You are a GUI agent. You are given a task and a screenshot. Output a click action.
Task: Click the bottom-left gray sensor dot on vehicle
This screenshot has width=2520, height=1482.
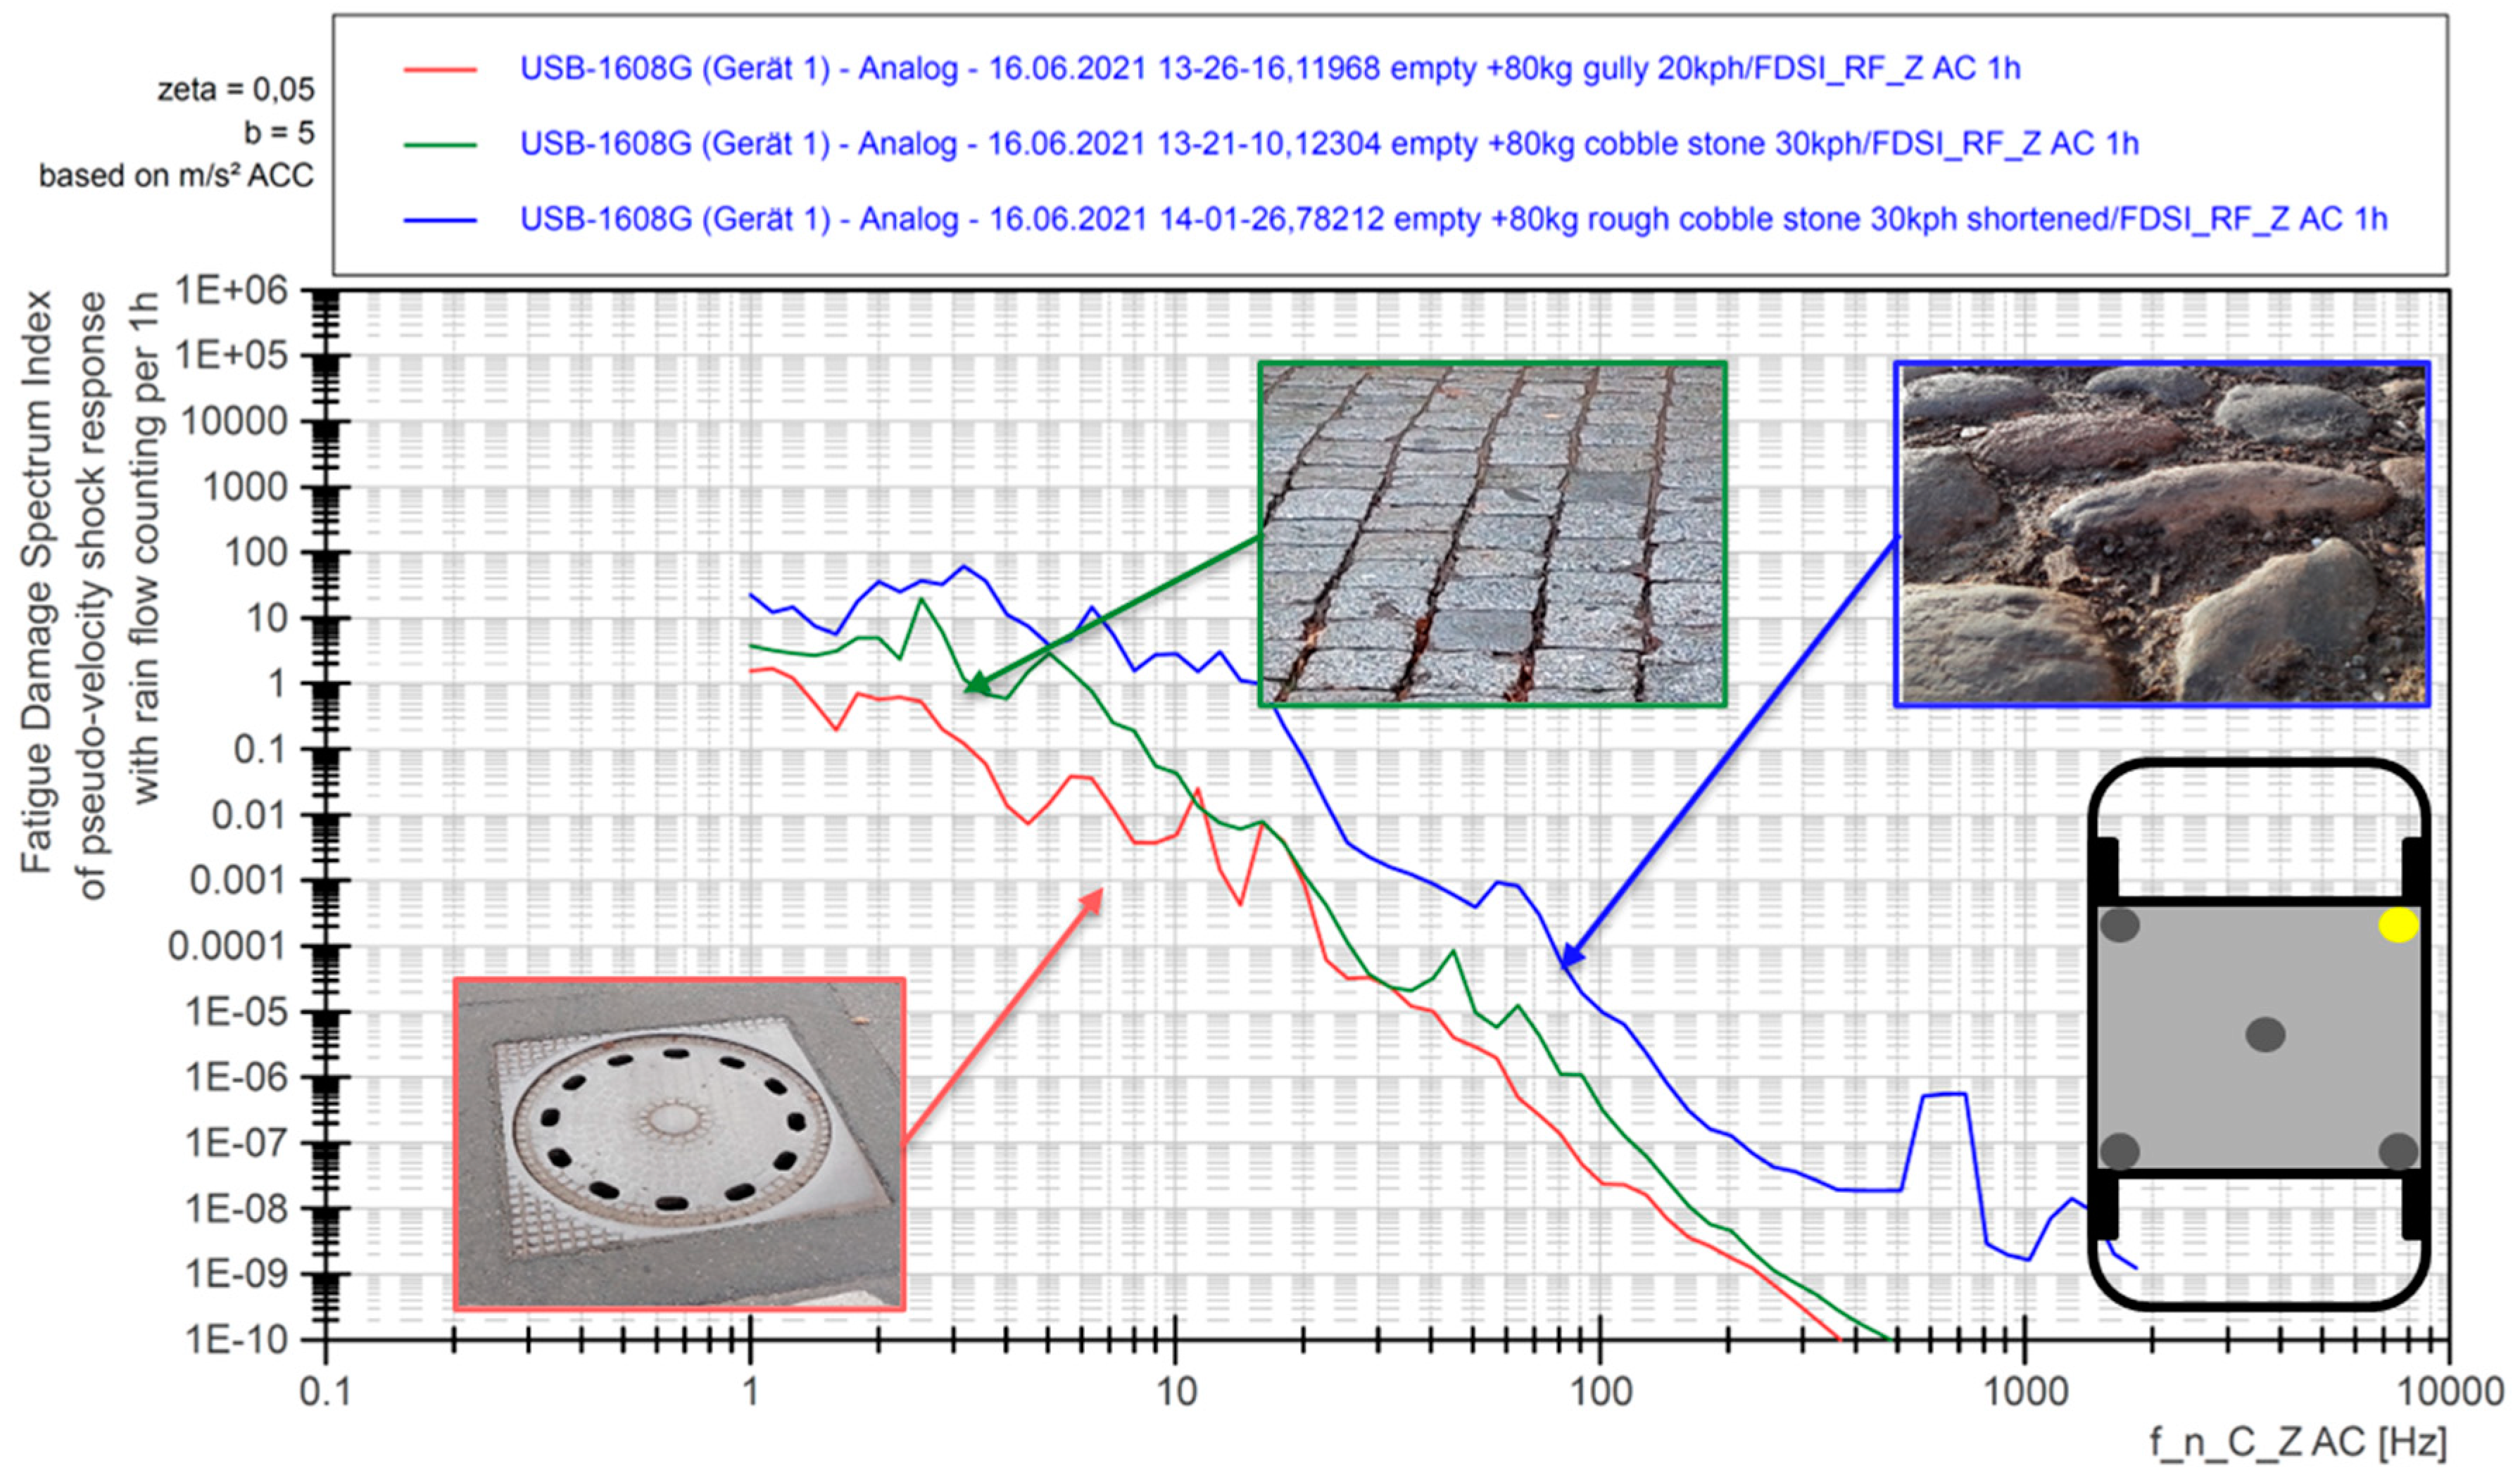[x=2119, y=1151]
